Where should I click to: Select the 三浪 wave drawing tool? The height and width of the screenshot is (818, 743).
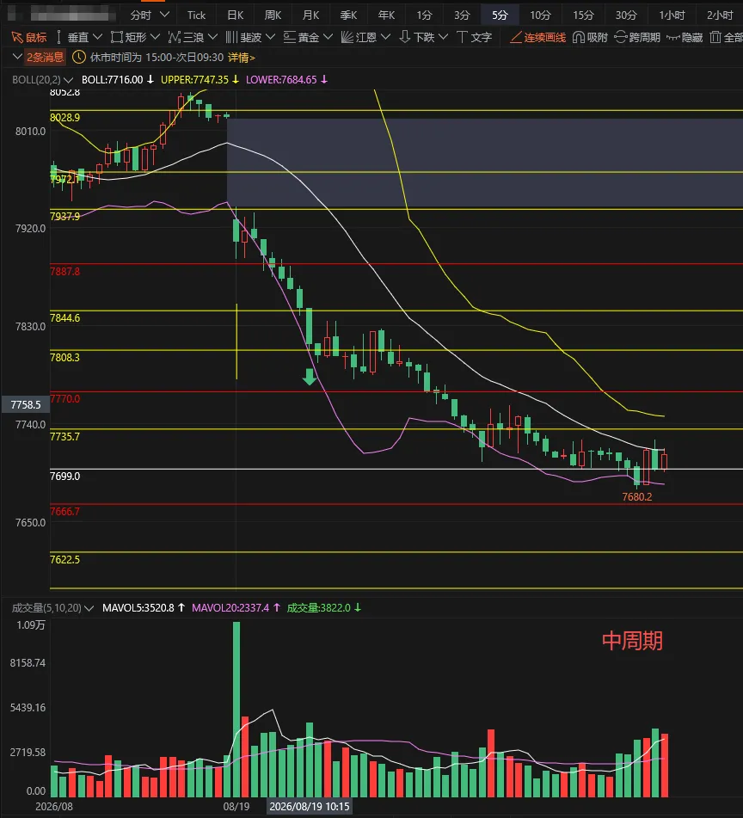coord(186,38)
